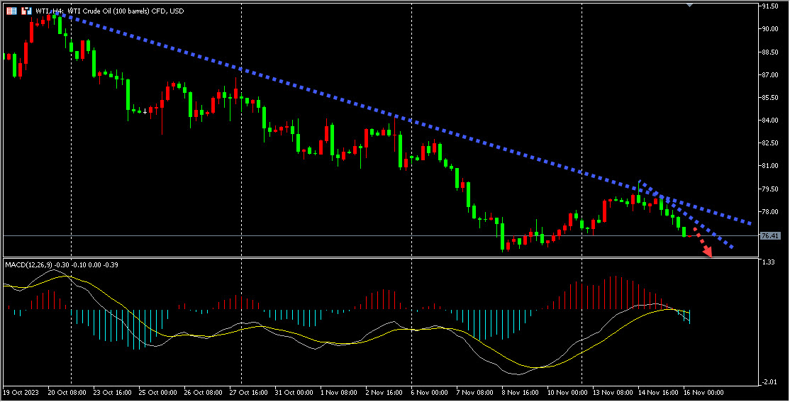Viewport: 790px width, 402px height.
Task: Click the 1 Nov 08:00 time label
Action: point(339,393)
